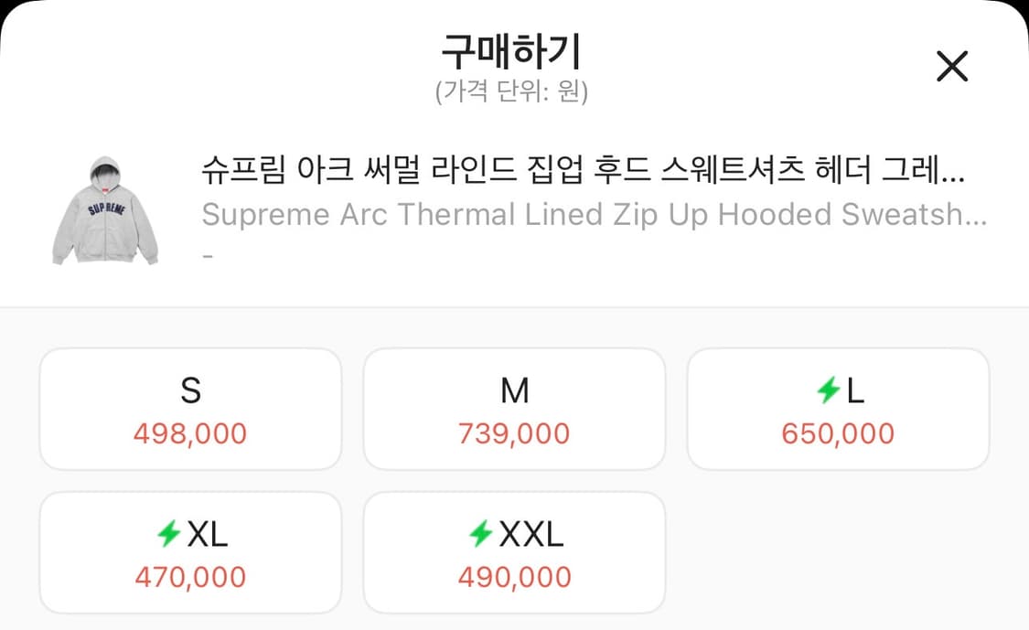Tap the Supreme hoodie product thumbnail

tap(105, 211)
